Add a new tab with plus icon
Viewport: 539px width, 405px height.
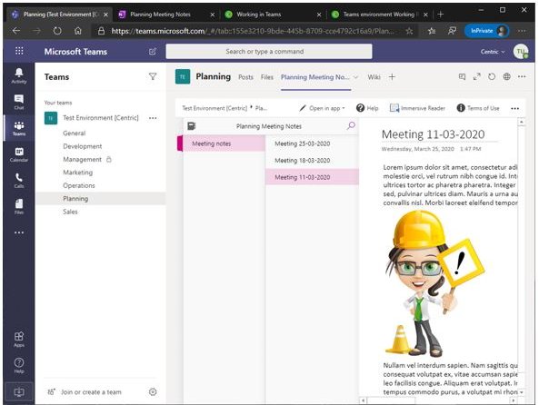[x=392, y=77]
